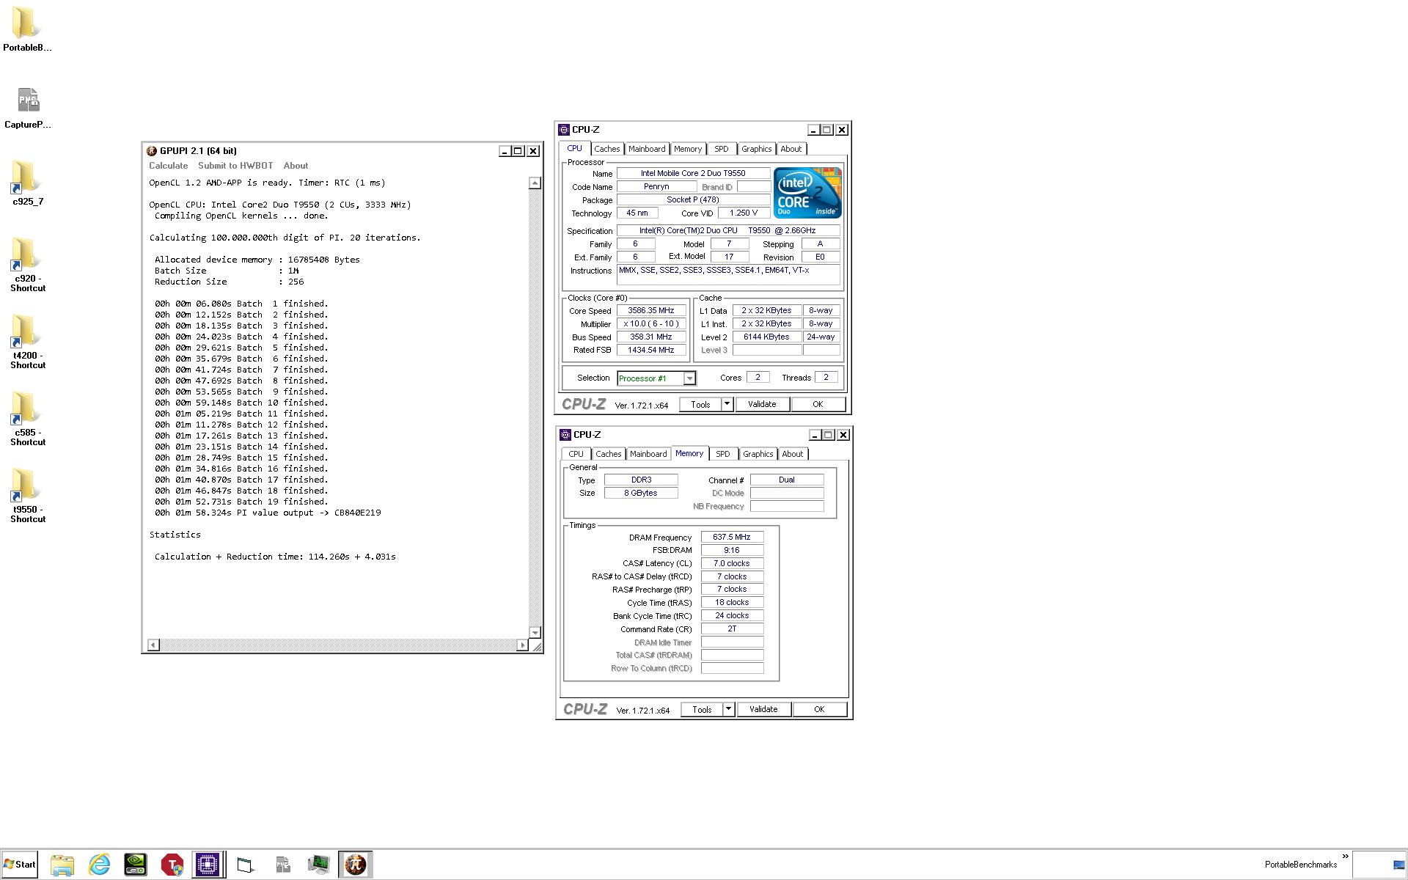
Task: Switch to Mainboard tab in upper CPU-Z
Action: [647, 149]
